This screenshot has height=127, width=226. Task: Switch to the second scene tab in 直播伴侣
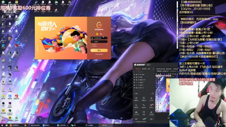point(144,69)
